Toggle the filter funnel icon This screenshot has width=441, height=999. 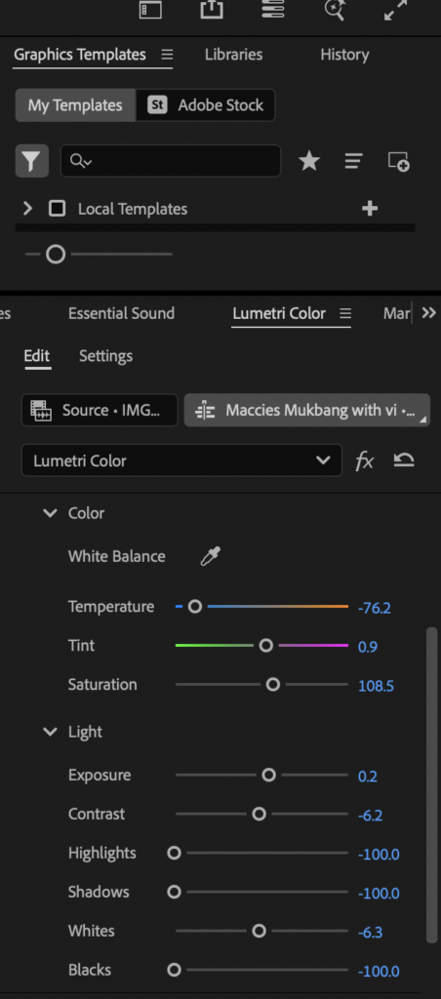click(32, 161)
